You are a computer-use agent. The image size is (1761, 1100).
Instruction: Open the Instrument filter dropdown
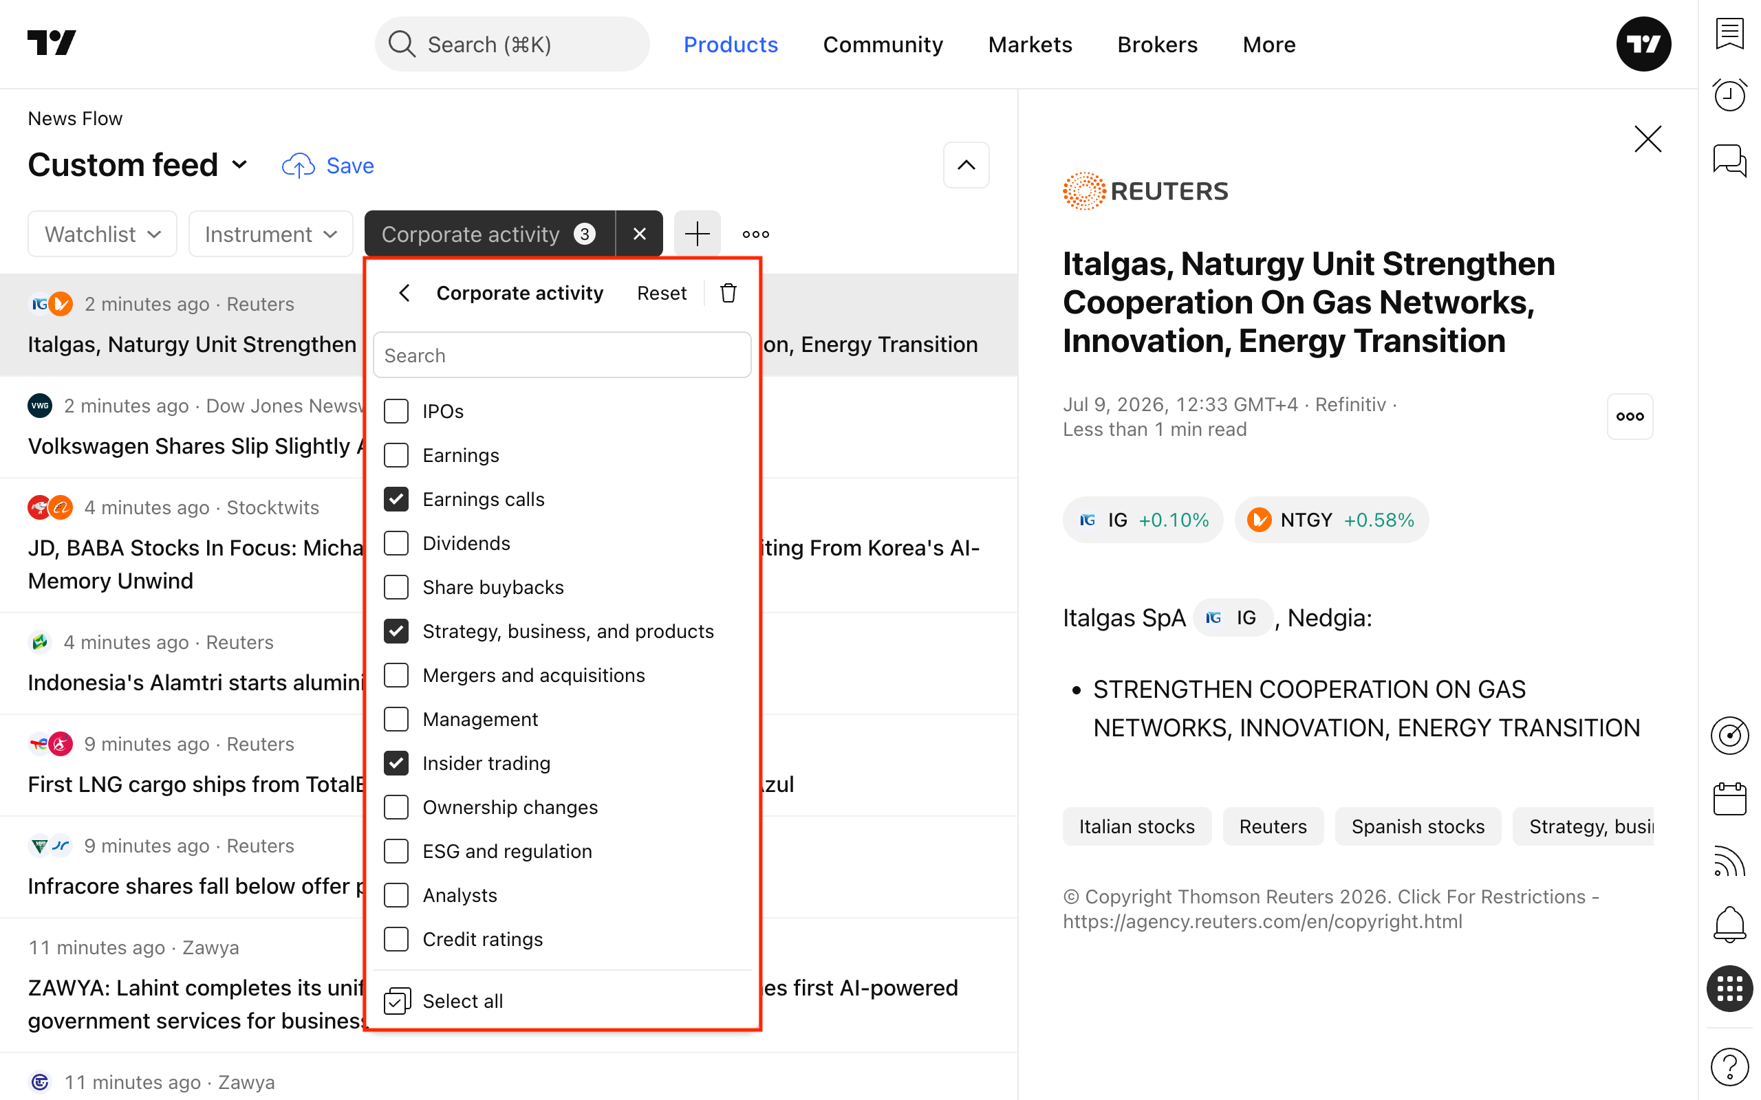tap(271, 234)
